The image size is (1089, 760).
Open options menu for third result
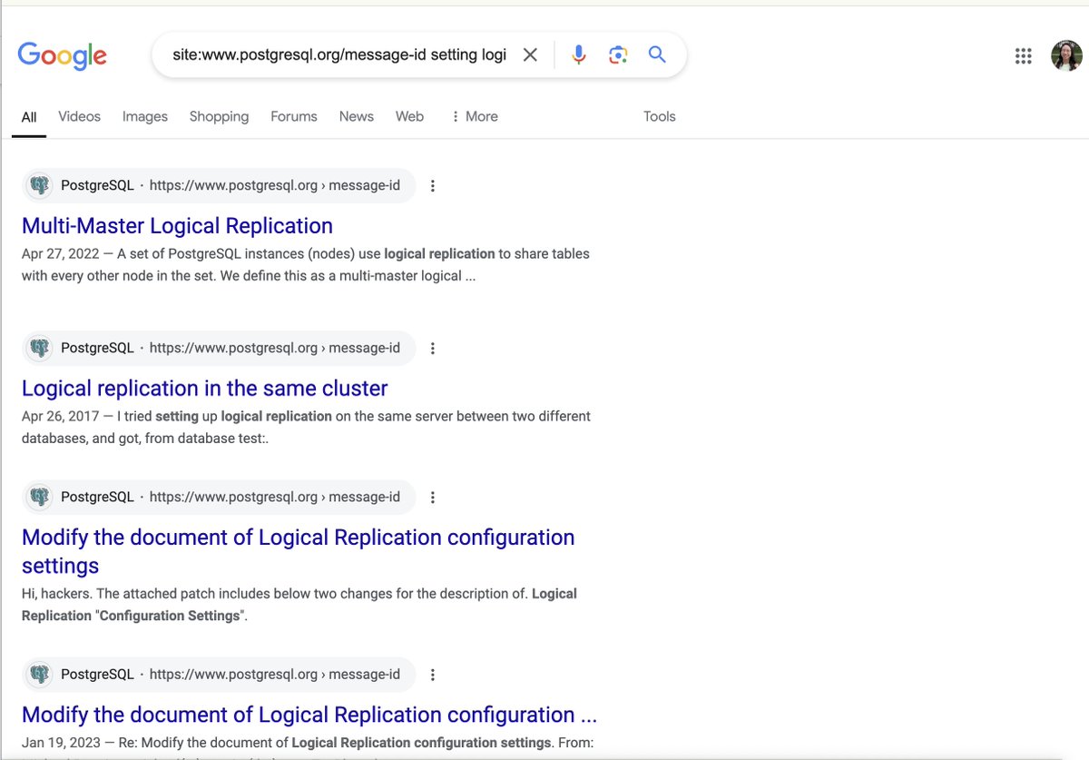coord(433,498)
